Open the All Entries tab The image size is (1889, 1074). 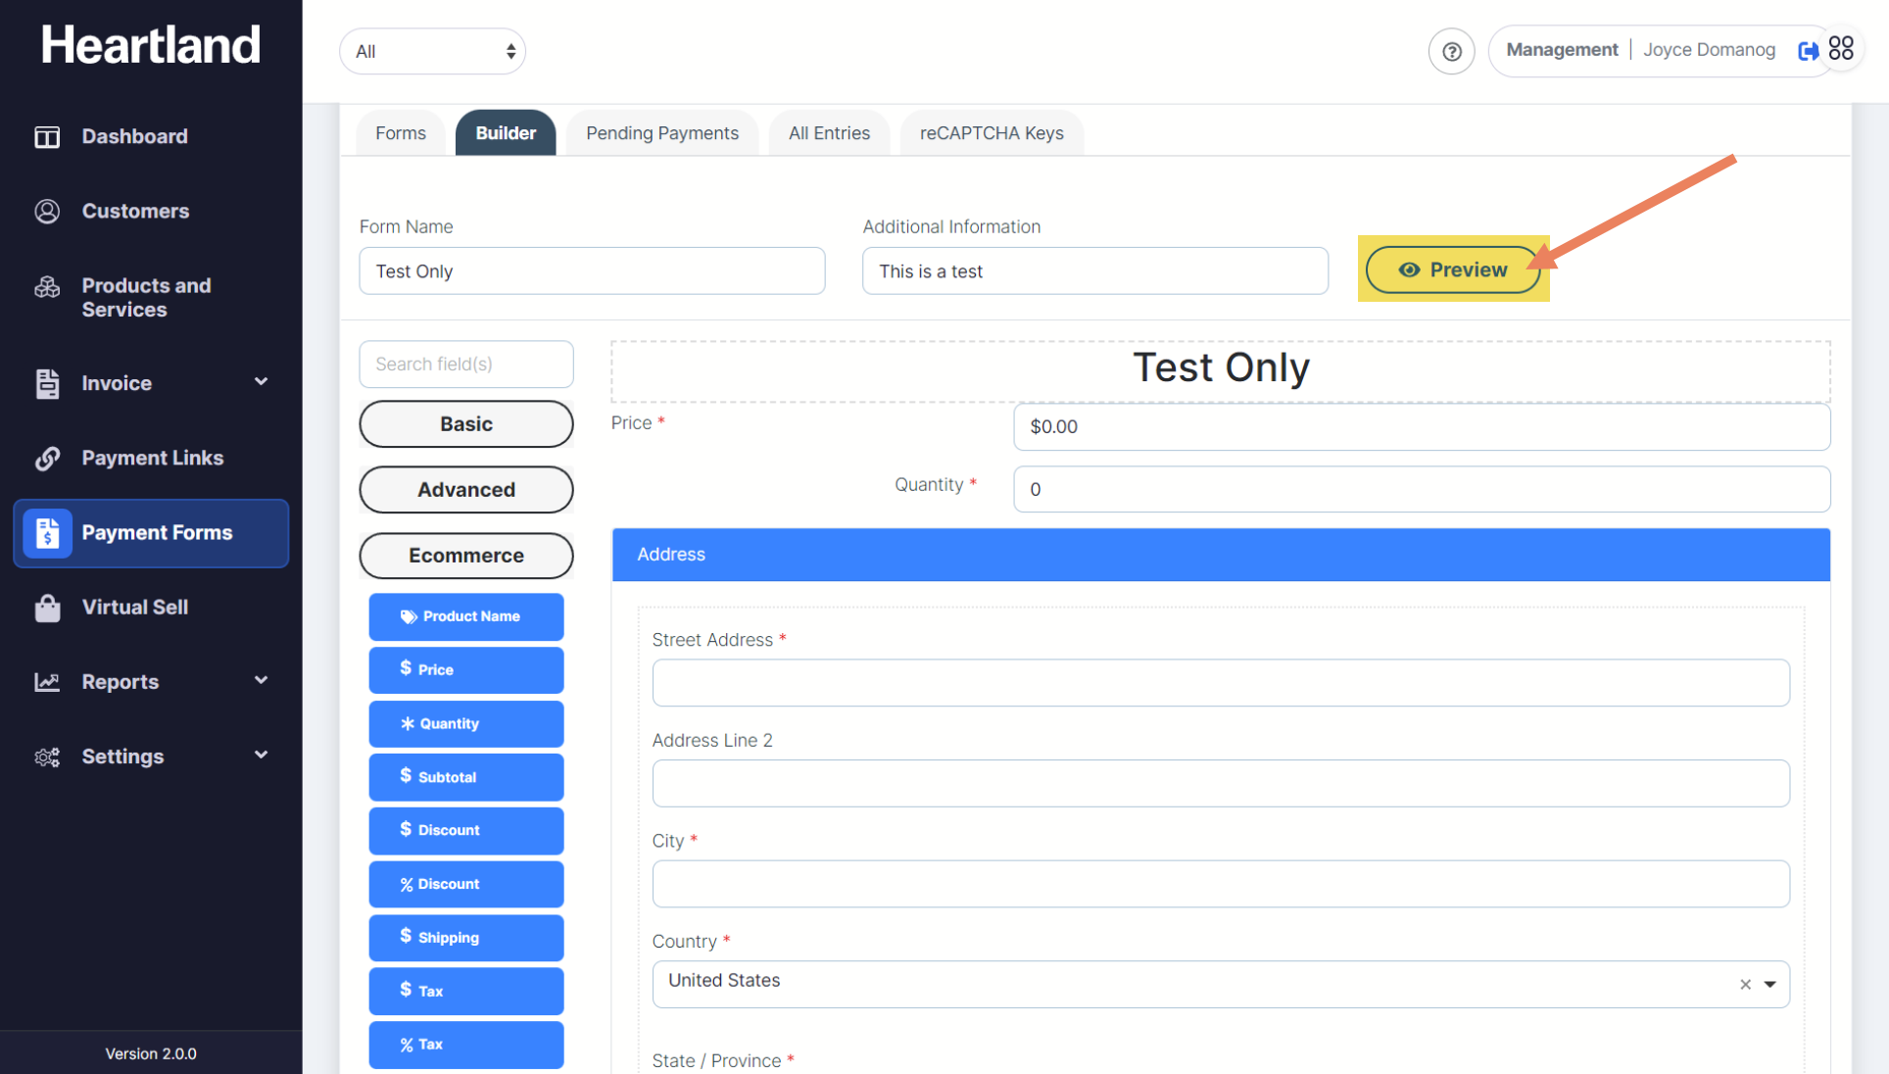tap(829, 133)
